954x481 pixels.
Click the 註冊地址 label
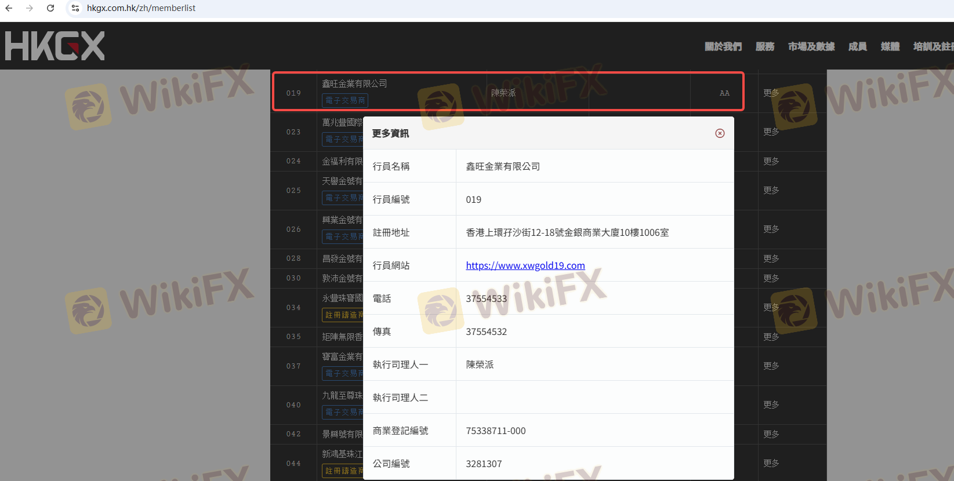pyautogui.click(x=391, y=232)
